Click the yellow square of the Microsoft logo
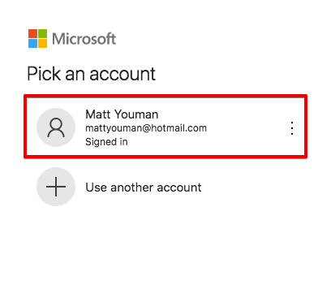The image size is (331, 293). click(43, 43)
